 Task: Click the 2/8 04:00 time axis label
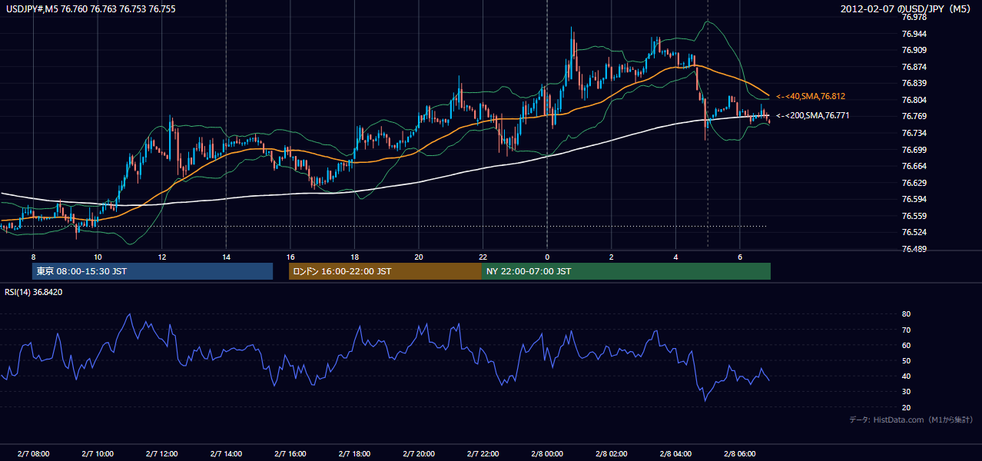point(675,453)
